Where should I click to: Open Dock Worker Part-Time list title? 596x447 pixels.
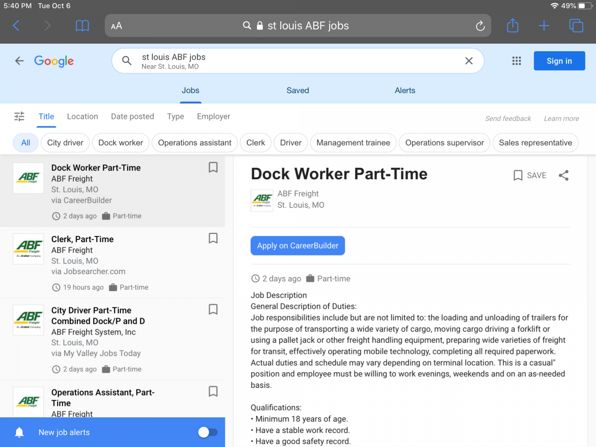point(96,168)
